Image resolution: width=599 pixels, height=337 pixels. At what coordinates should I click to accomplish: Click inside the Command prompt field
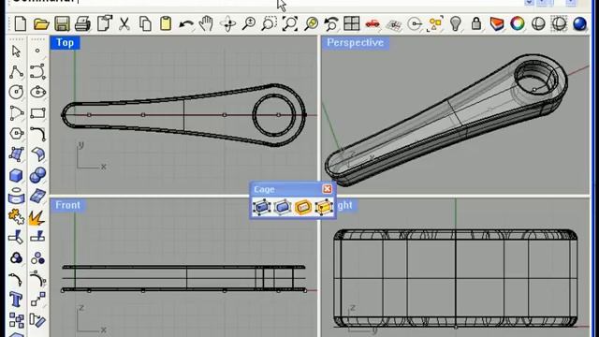coord(264,2)
